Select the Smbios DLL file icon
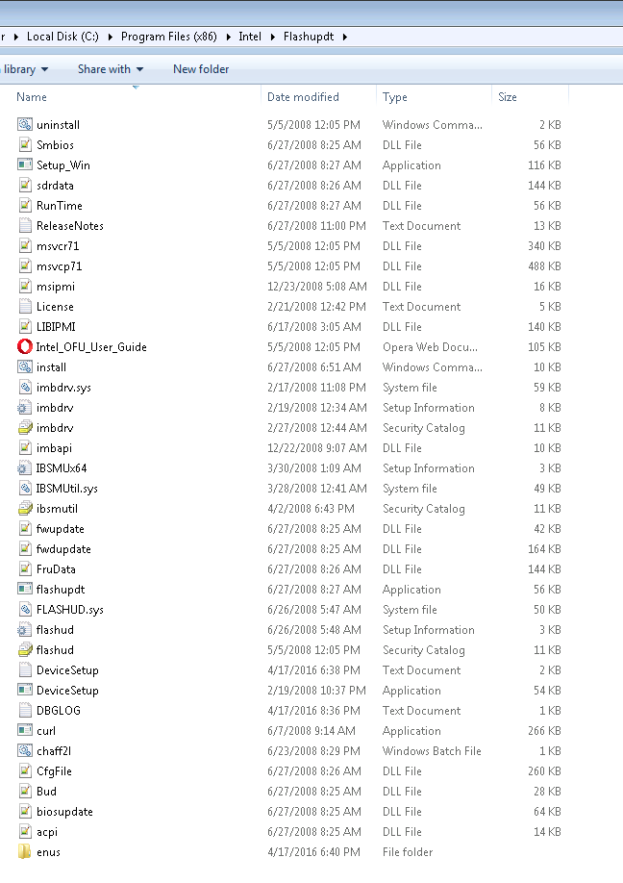 pos(25,144)
